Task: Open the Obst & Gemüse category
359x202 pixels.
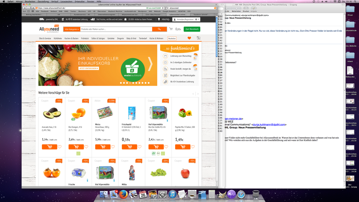Action: 45,39
